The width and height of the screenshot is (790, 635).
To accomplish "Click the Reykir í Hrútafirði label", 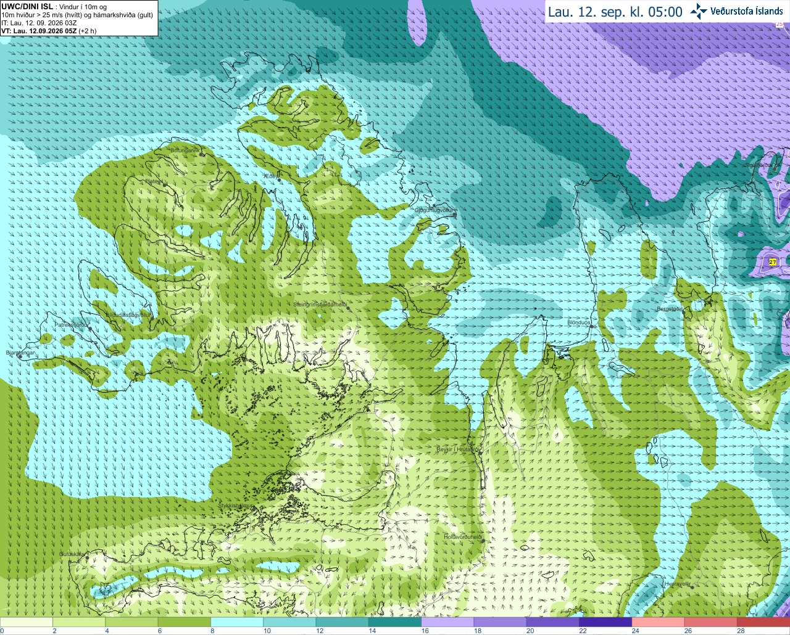I will 458,449.
